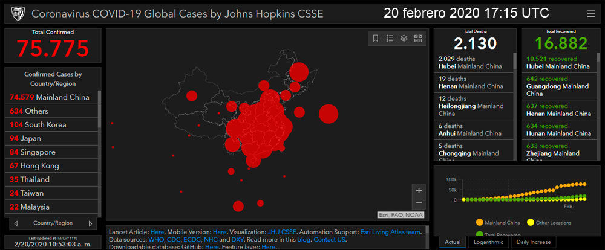Select Malaysia in country list

[51, 207]
